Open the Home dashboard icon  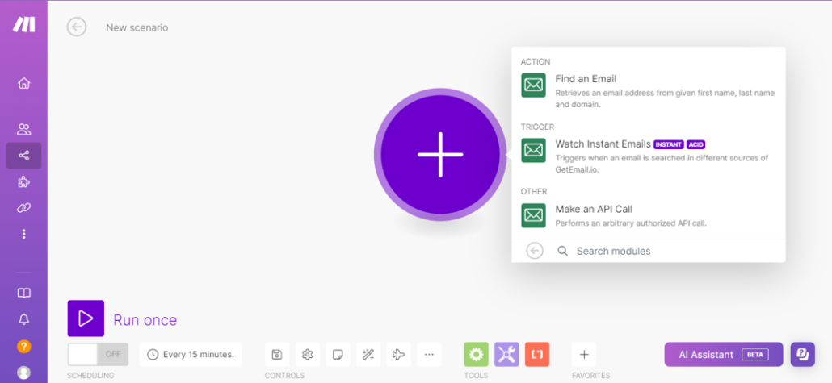[x=24, y=83]
